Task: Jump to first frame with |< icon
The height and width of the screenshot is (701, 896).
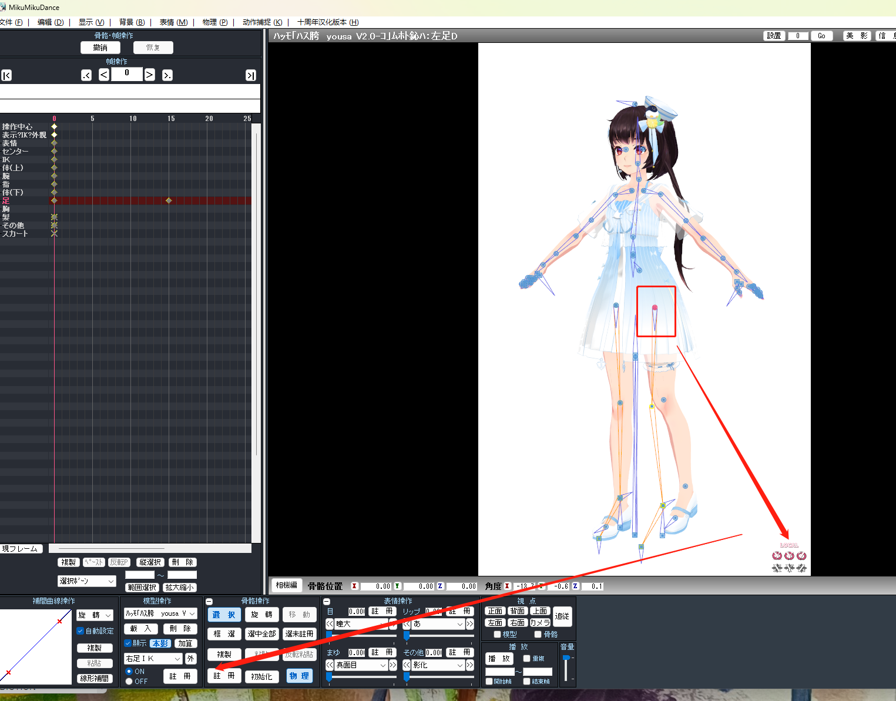Action: pos(6,75)
